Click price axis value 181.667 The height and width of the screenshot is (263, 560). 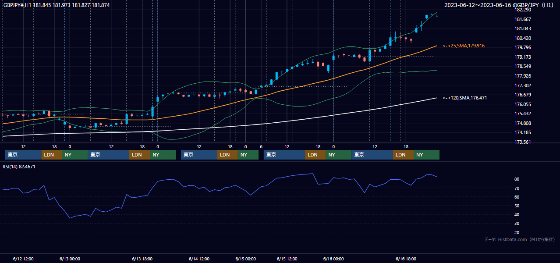pos(522,19)
